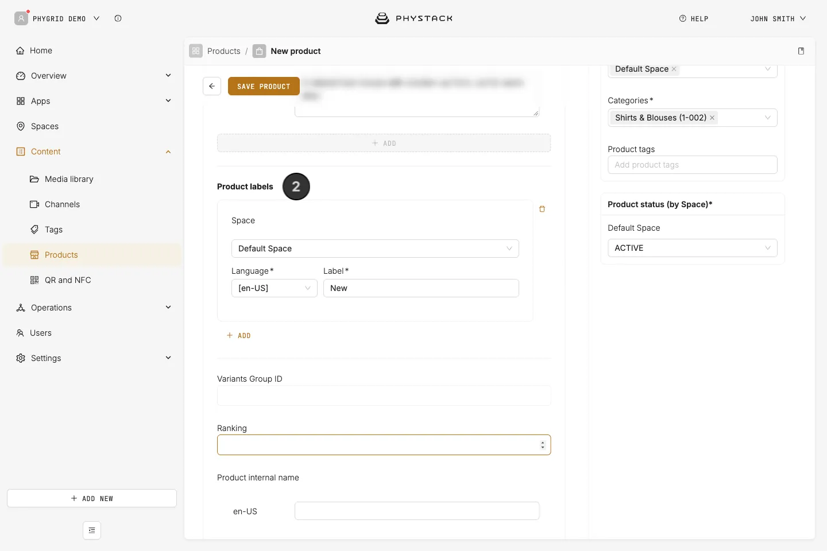Click the Products icon in breadcrumb
827x551 pixels.
click(x=196, y=51)
